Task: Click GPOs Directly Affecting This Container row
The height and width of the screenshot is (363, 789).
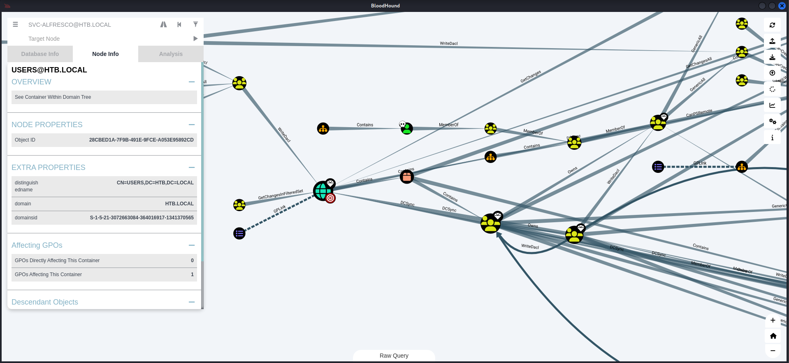Action: tap(104, 261)
